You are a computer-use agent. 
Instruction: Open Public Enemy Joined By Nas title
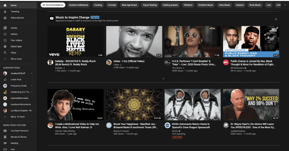(x=253, y=63)
